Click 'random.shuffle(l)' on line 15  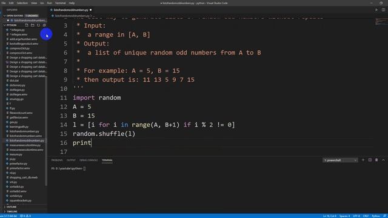(104, 134)
